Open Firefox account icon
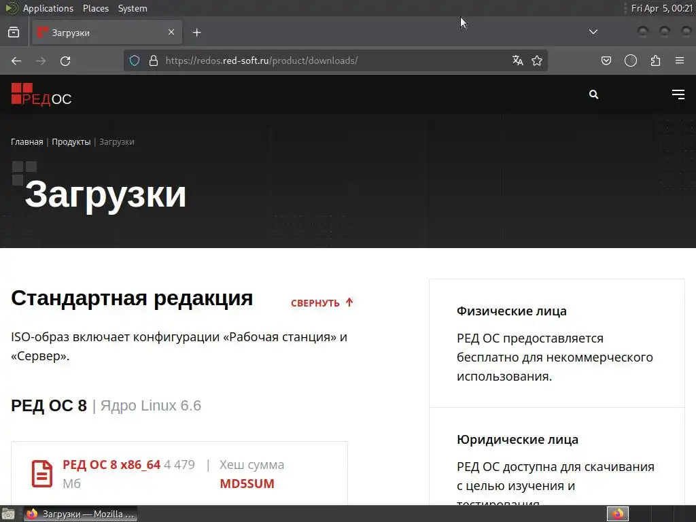Screen dimensions: 696x522 pos(631,60)
